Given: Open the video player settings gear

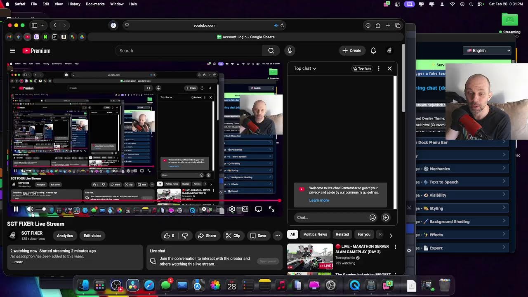Looking at the screenshot, I should point(232,209).
